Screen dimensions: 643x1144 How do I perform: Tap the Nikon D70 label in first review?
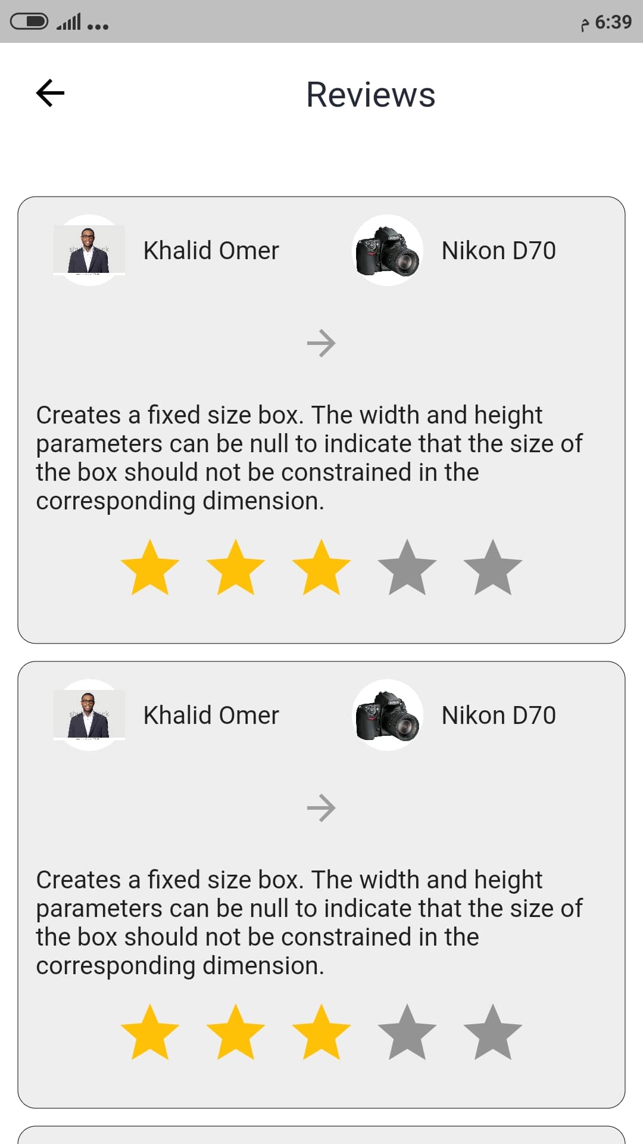(x=499, y=250)
